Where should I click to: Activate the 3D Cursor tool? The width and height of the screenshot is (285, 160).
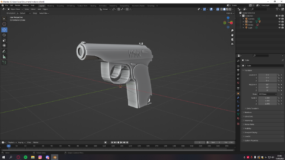coord(4,24)
